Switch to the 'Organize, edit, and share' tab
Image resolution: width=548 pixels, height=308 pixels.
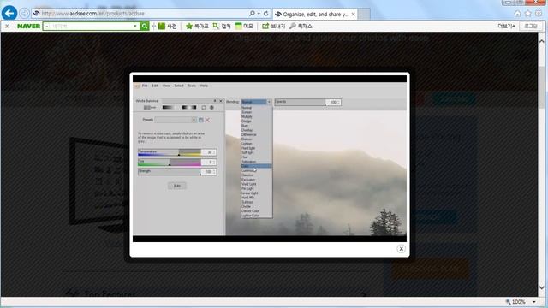pyautogui.click(x=315, y=14)
